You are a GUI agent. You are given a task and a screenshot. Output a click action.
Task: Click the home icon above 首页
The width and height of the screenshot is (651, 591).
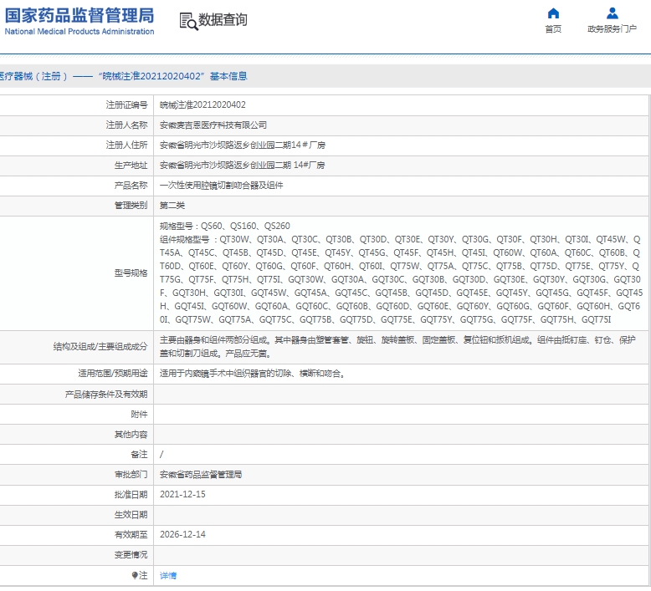click(553, 13)
